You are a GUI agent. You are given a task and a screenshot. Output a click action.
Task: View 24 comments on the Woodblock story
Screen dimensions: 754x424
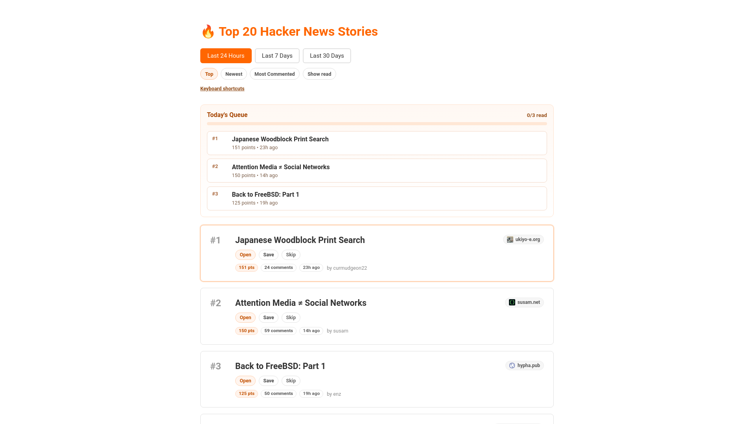tap(278, 268)
